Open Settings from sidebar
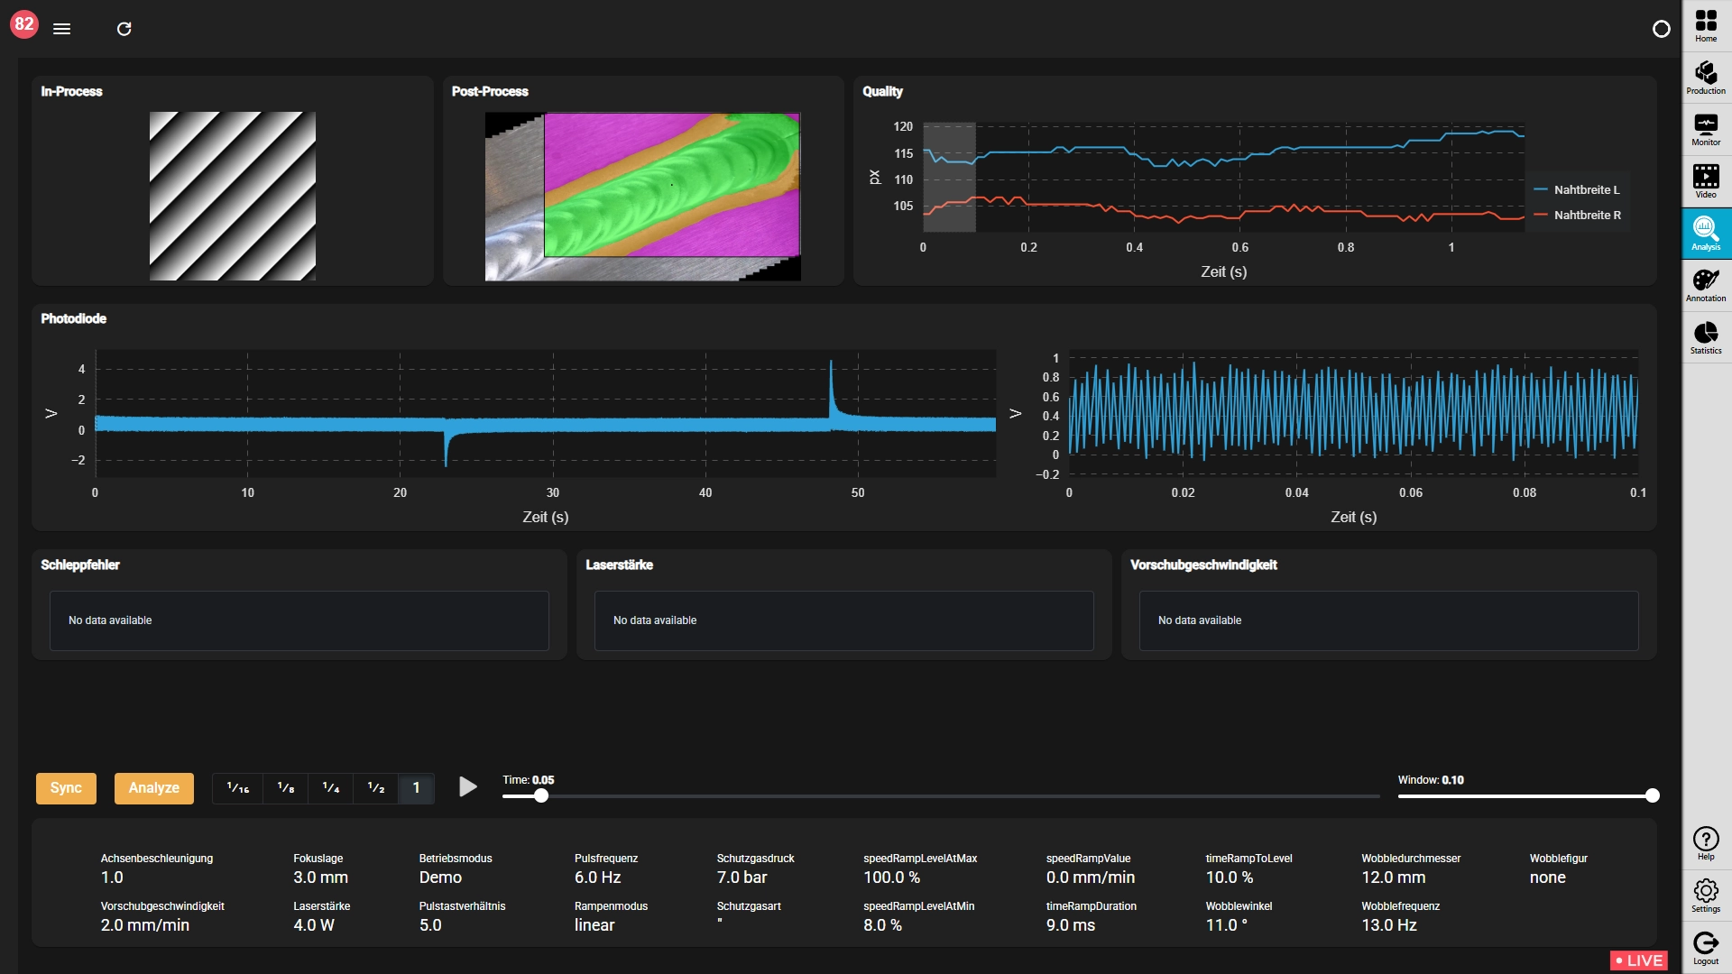The height and width of the screenshot is (974, 1732). (1706, 896)
